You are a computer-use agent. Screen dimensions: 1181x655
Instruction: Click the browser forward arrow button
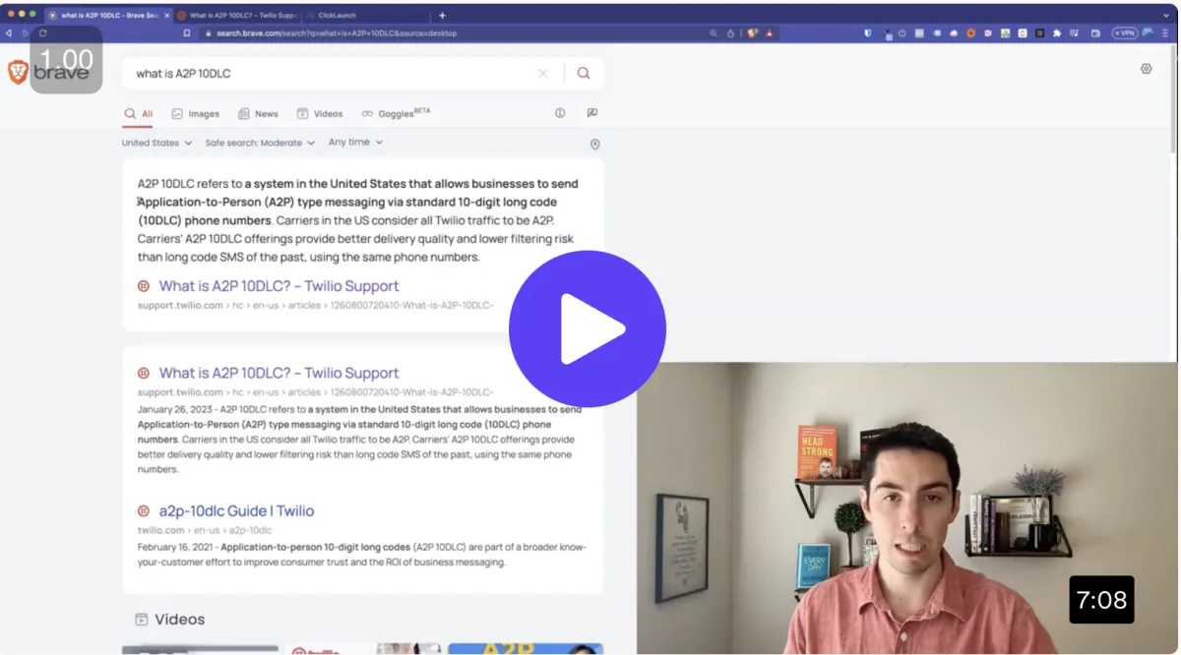(x=26, y=32)
